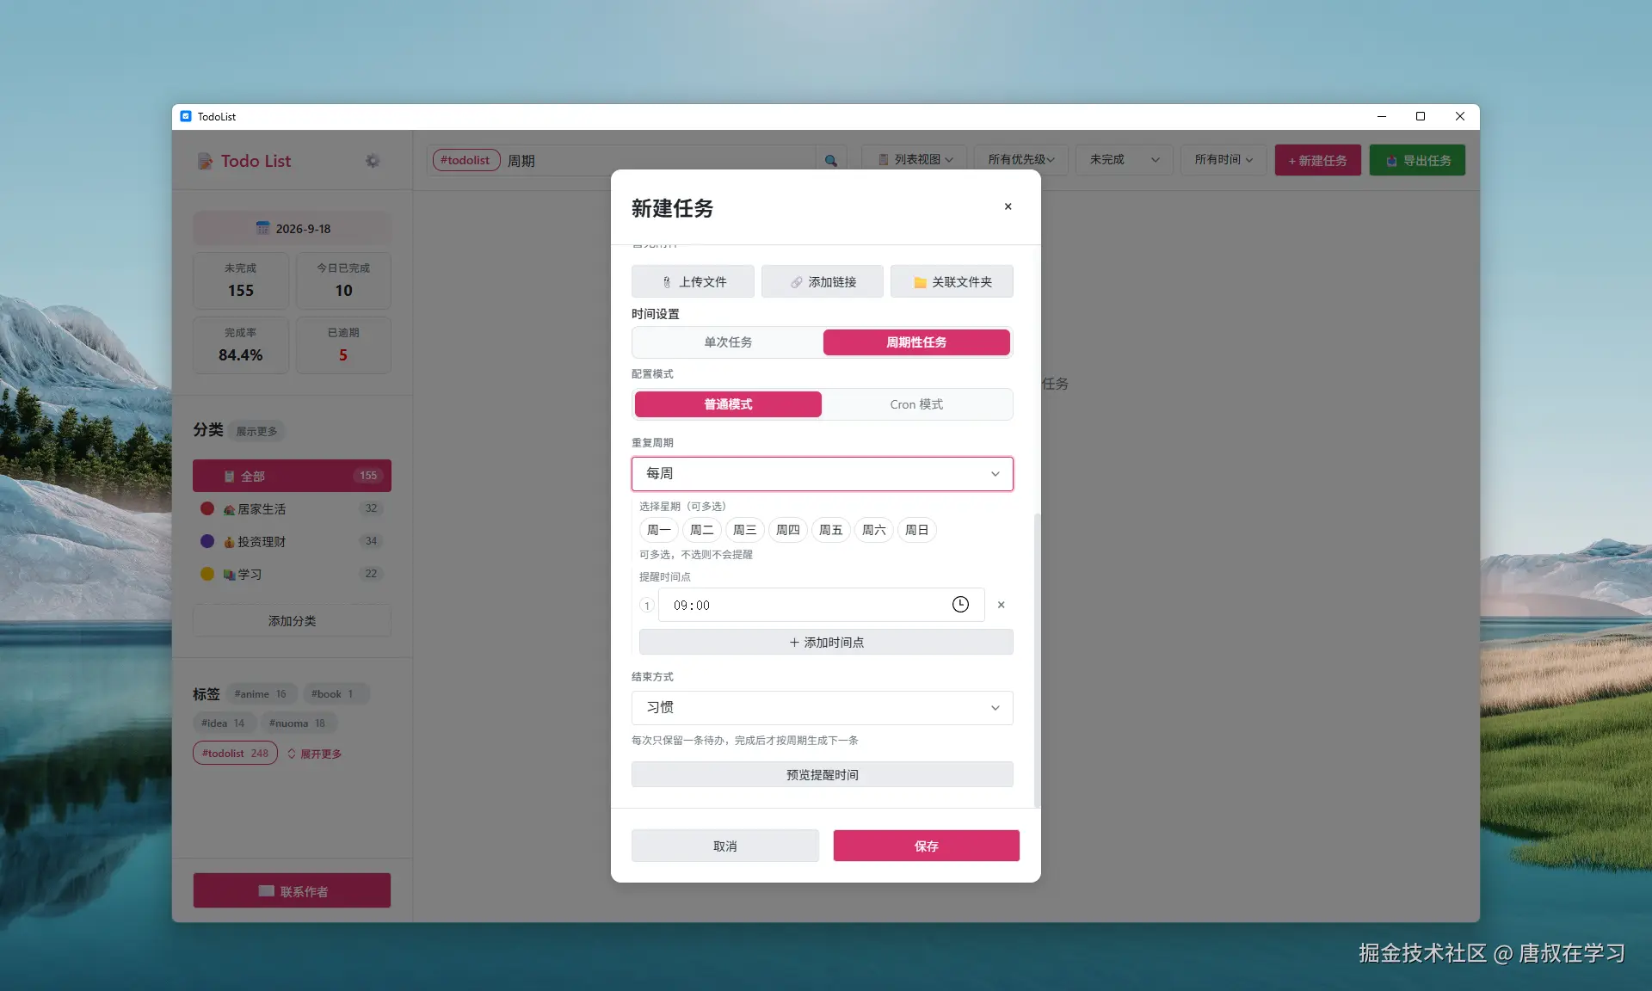This screenshot has width=1652, height=991.
Task: Open the 重复周期 每周 dropdown
Action: tap(823, 474)
